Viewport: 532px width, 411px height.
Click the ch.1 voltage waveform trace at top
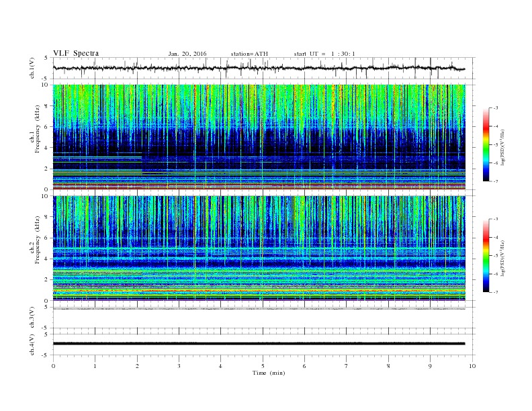click(259, 68)
